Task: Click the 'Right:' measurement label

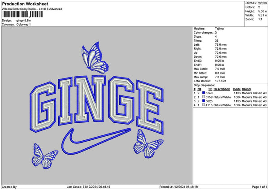Action: coord(197,49)
